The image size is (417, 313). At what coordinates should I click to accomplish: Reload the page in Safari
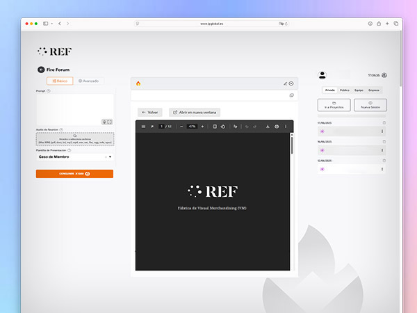tap(286, 24)
